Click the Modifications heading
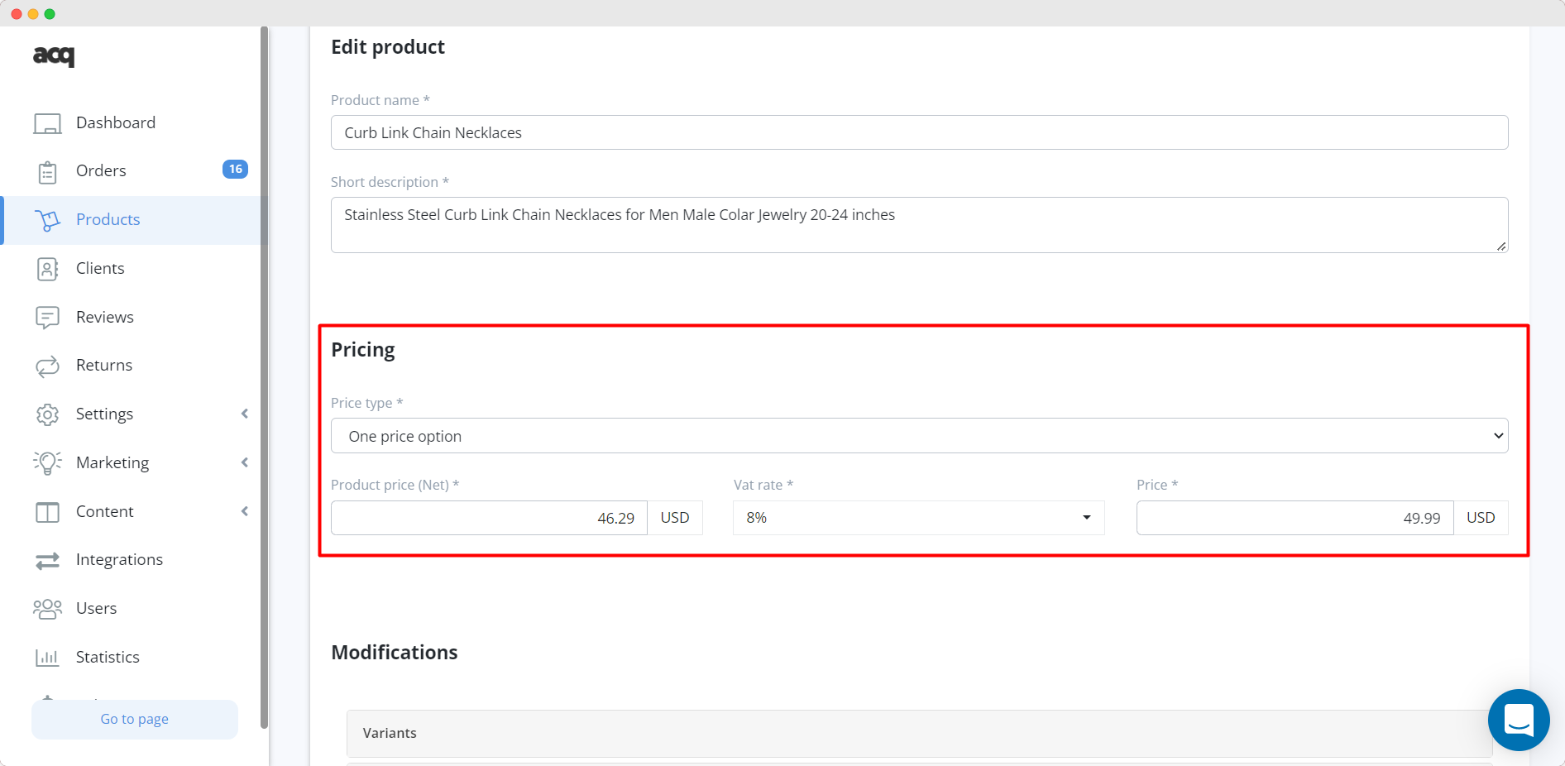This screenshot has height=766, width=1565. [395, 653]
